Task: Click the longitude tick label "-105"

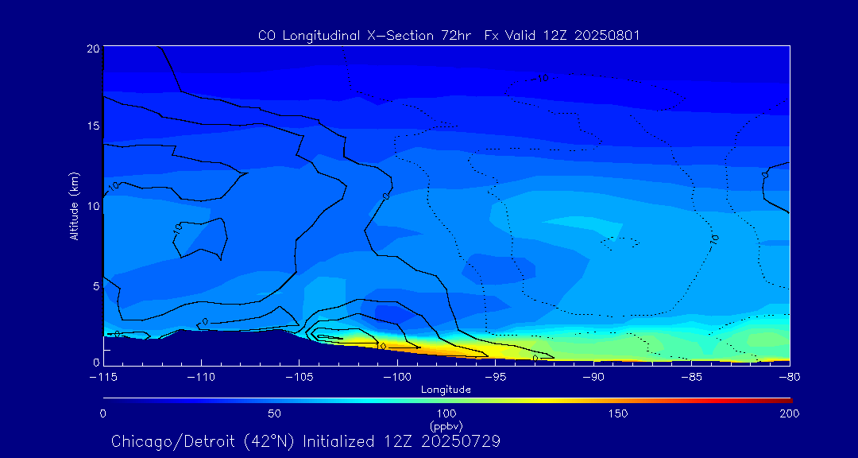Action: point(300,378)
